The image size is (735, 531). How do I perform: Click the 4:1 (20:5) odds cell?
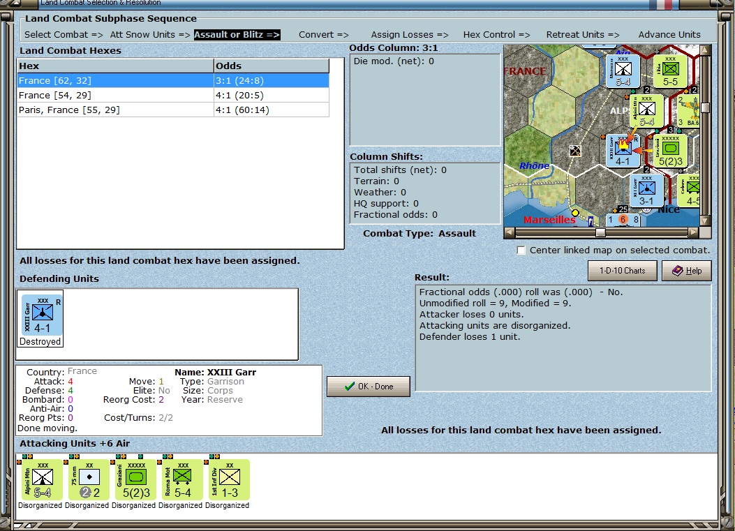(272, 95)
